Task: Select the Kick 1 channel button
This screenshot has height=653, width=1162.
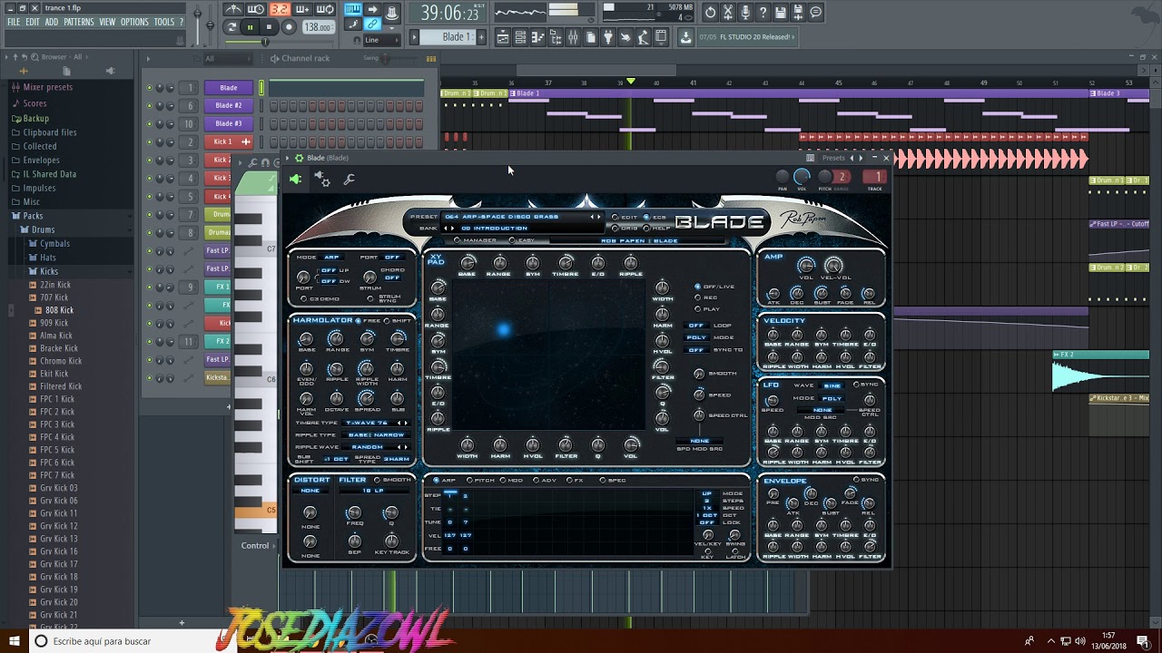Action: 229,141
